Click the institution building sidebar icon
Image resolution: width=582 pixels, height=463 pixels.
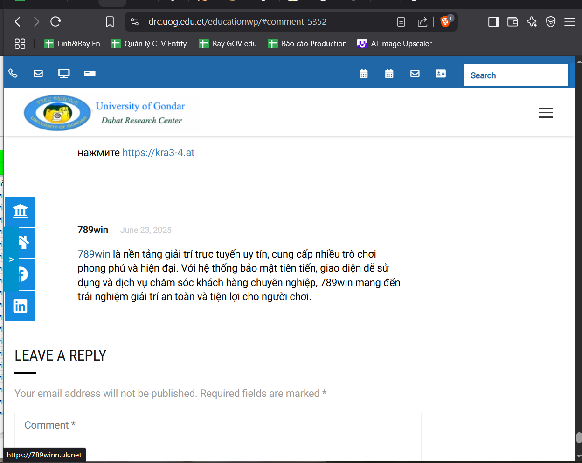click(20, 211)
